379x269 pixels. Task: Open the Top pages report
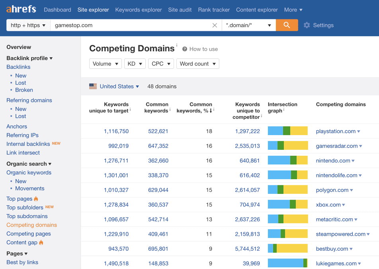coord(20,199)
